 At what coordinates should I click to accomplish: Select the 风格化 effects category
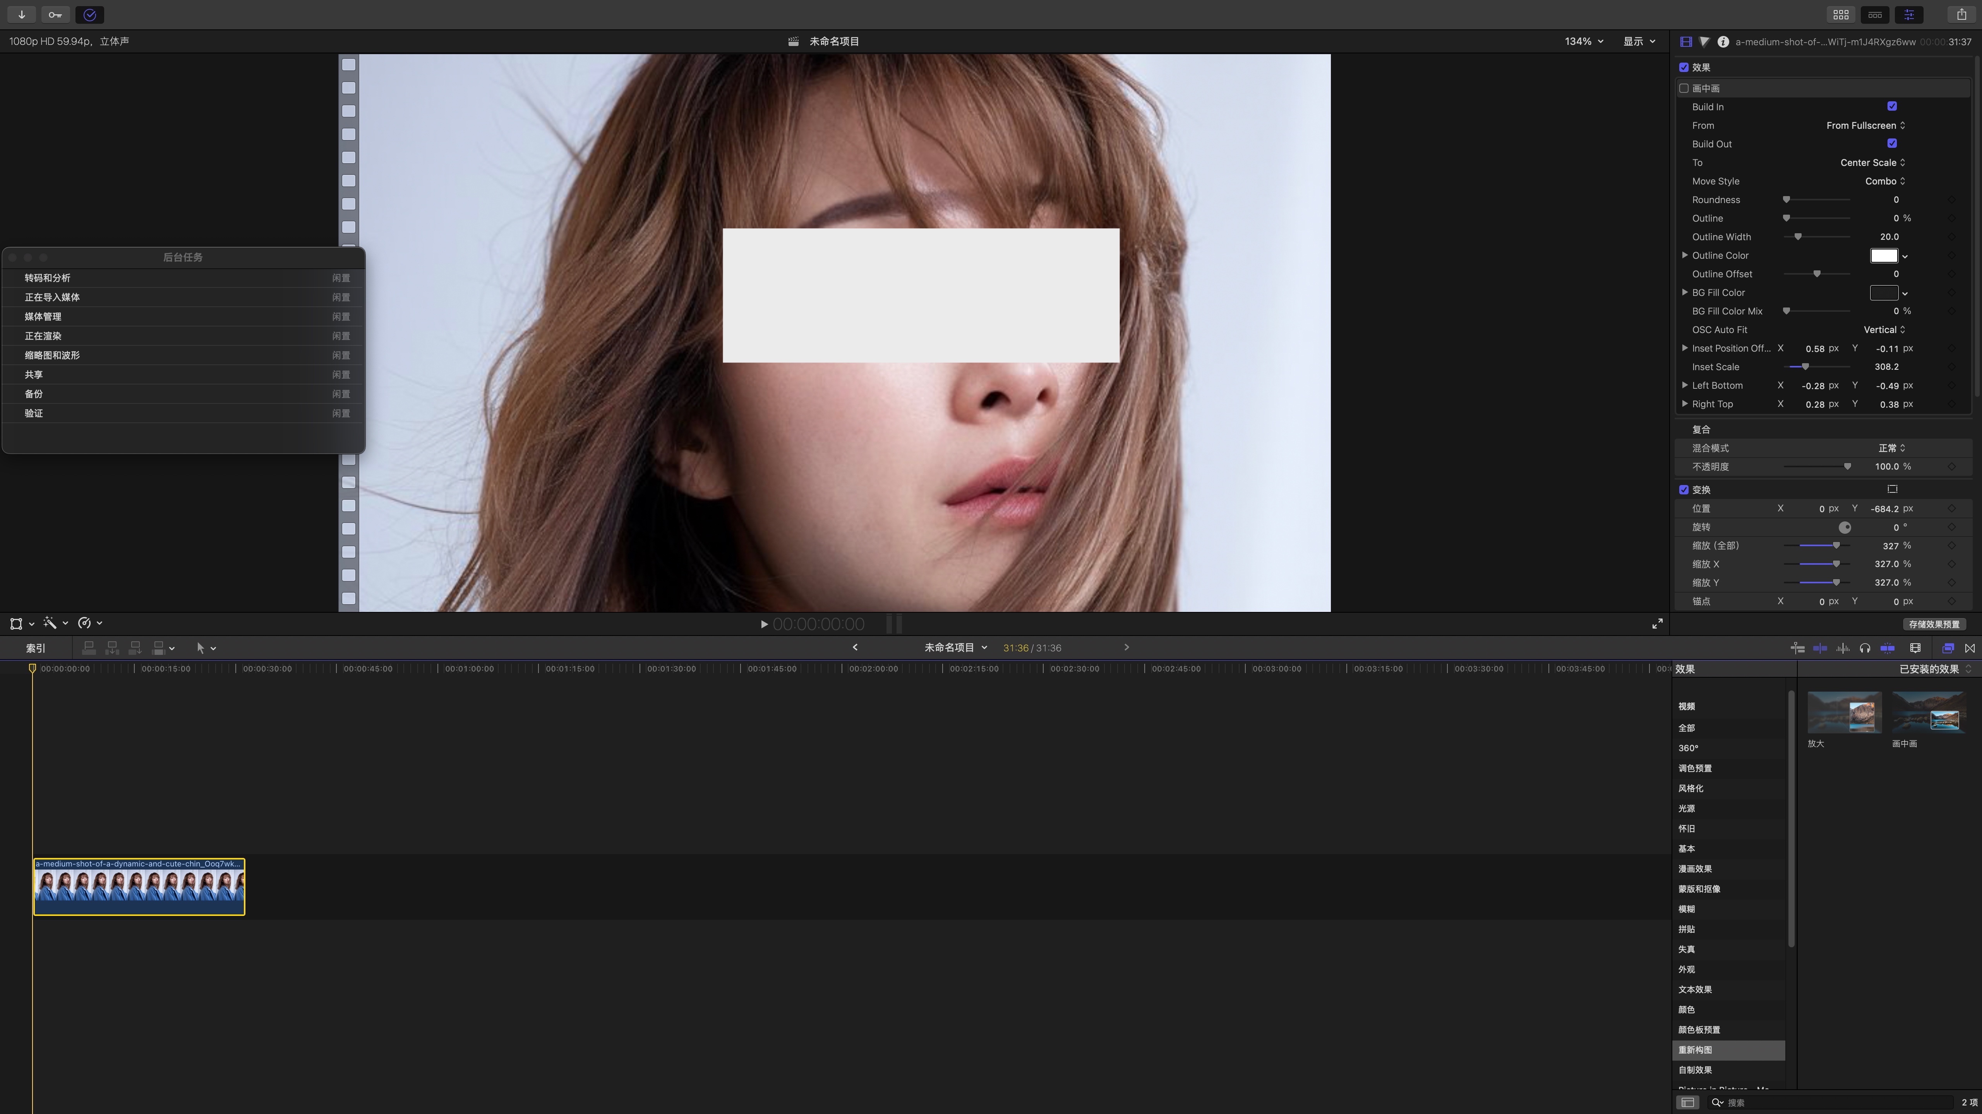(x=1691, y=788)
